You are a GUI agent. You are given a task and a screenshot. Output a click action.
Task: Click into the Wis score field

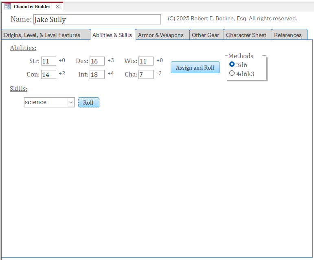pos(146,61)
